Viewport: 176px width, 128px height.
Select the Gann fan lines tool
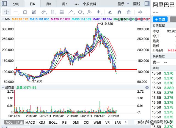[34, 12]
